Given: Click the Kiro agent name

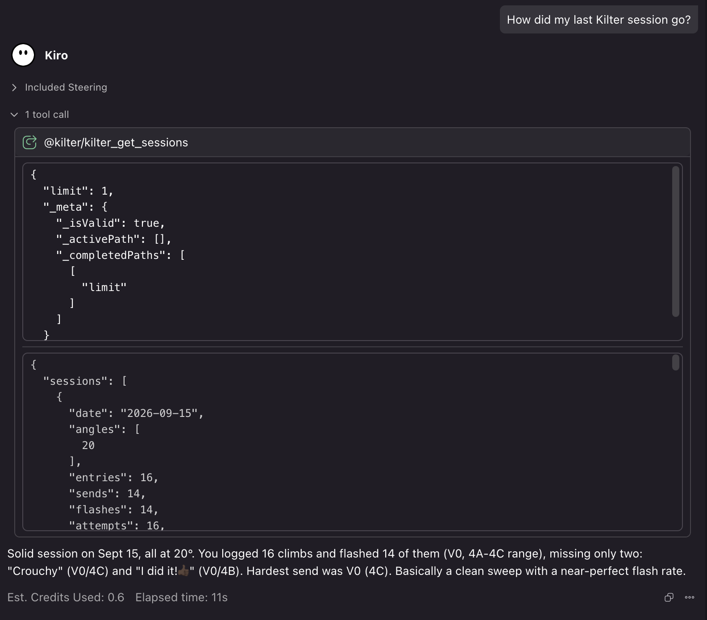Looking at the screenshot, I should (x=56, y=55).
